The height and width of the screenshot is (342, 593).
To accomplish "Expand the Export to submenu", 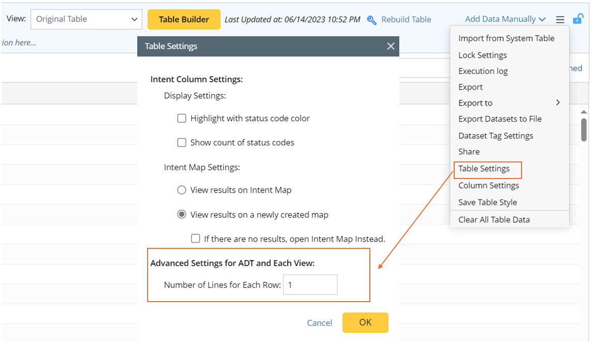I will [509, 103].
